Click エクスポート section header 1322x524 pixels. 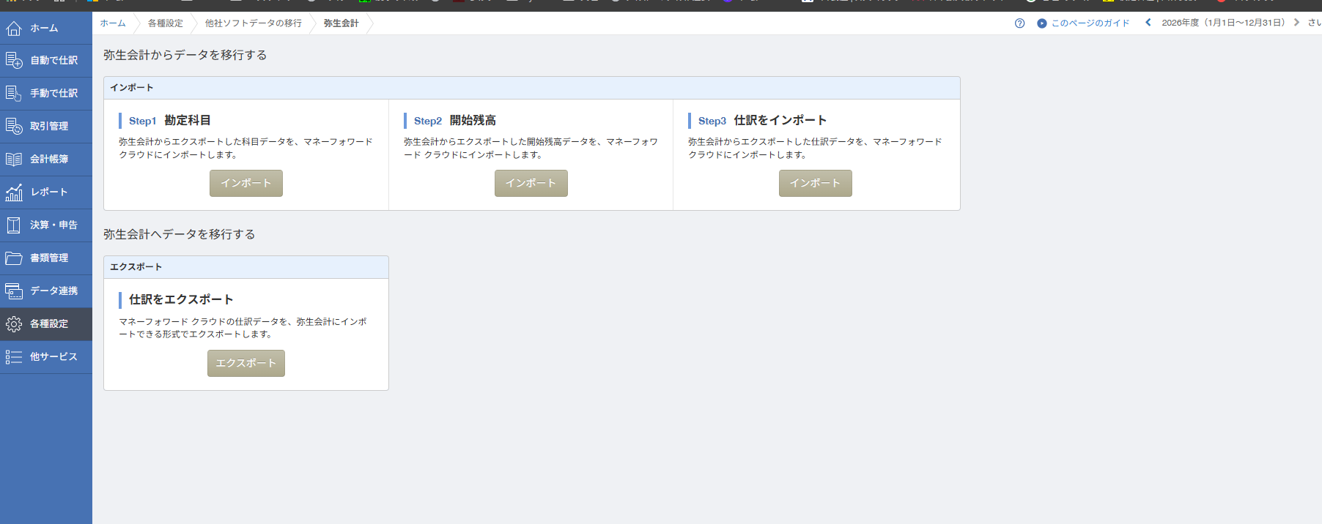tap(246, 267)
